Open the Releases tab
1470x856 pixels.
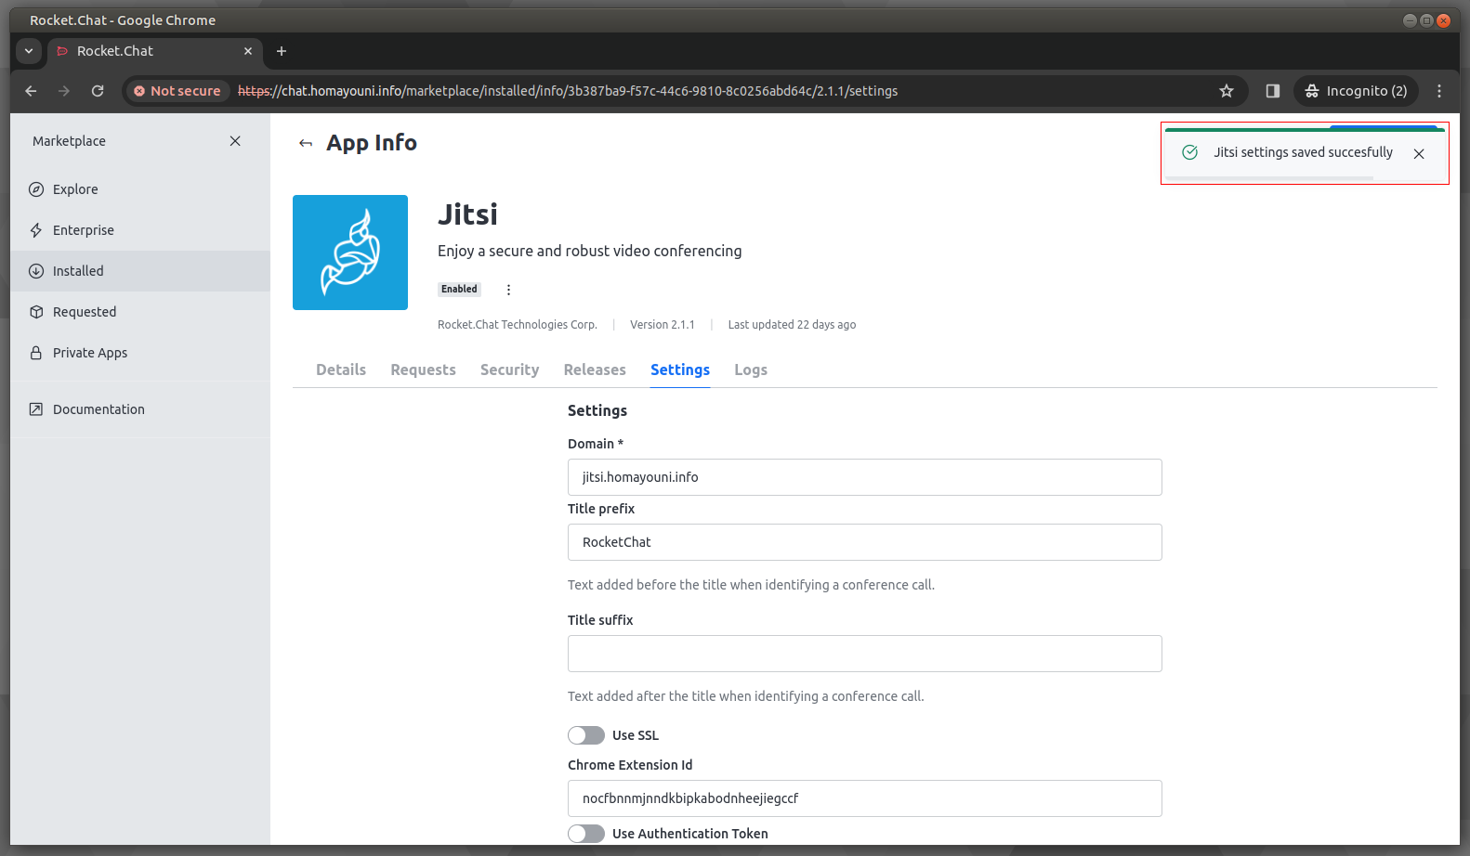595,370
